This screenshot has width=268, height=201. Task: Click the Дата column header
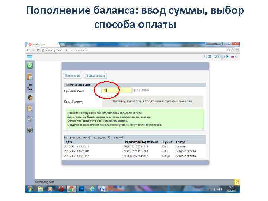click(x=69, y=142)
